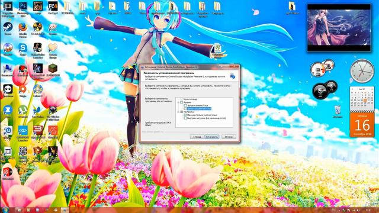Click the system tray volume icon
This screenshot has height=213, width=379.
(358, 211)
